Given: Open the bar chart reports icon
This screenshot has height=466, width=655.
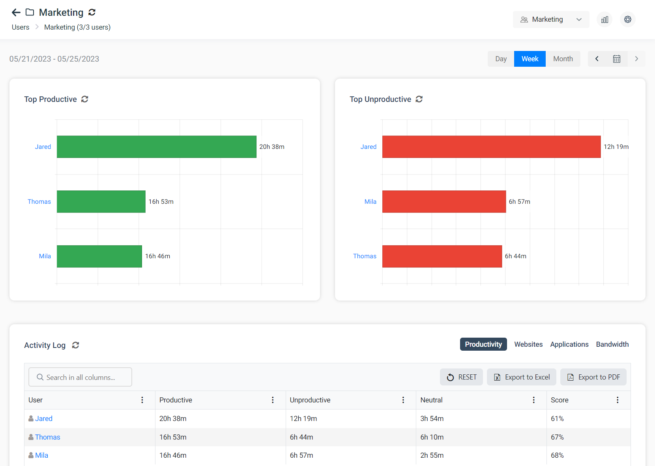Looking at the screenshot, I should click(604, 19).
